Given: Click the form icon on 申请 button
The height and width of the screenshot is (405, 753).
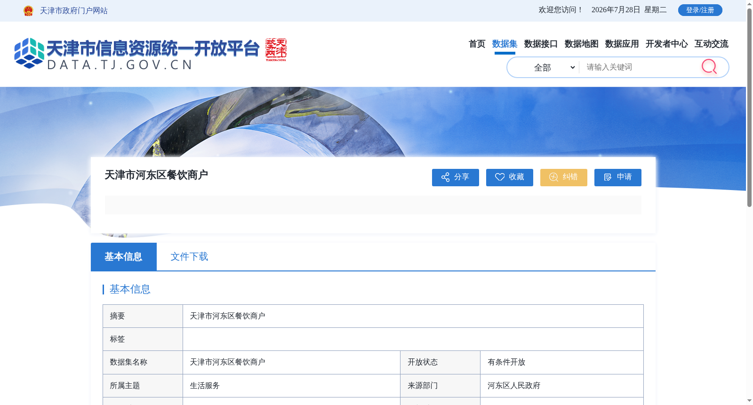Looking at the screenshot, I should tap(608, 177).
